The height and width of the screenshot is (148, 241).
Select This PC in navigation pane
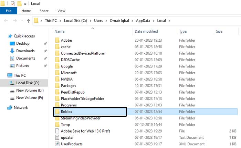(x=20, y=75)
